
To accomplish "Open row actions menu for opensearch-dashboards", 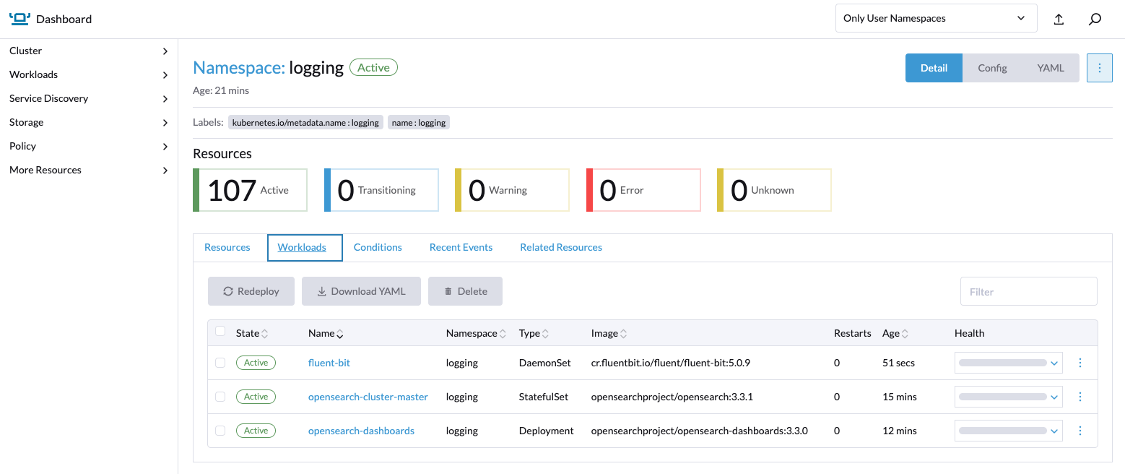I will pyautogui.click(x=1080, y=431).
